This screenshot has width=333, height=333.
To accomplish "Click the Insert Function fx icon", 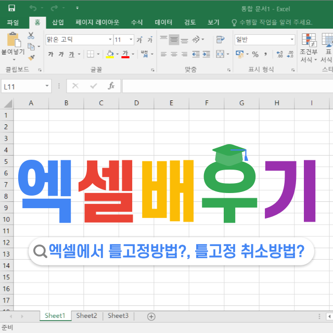I will coord(111,86).
